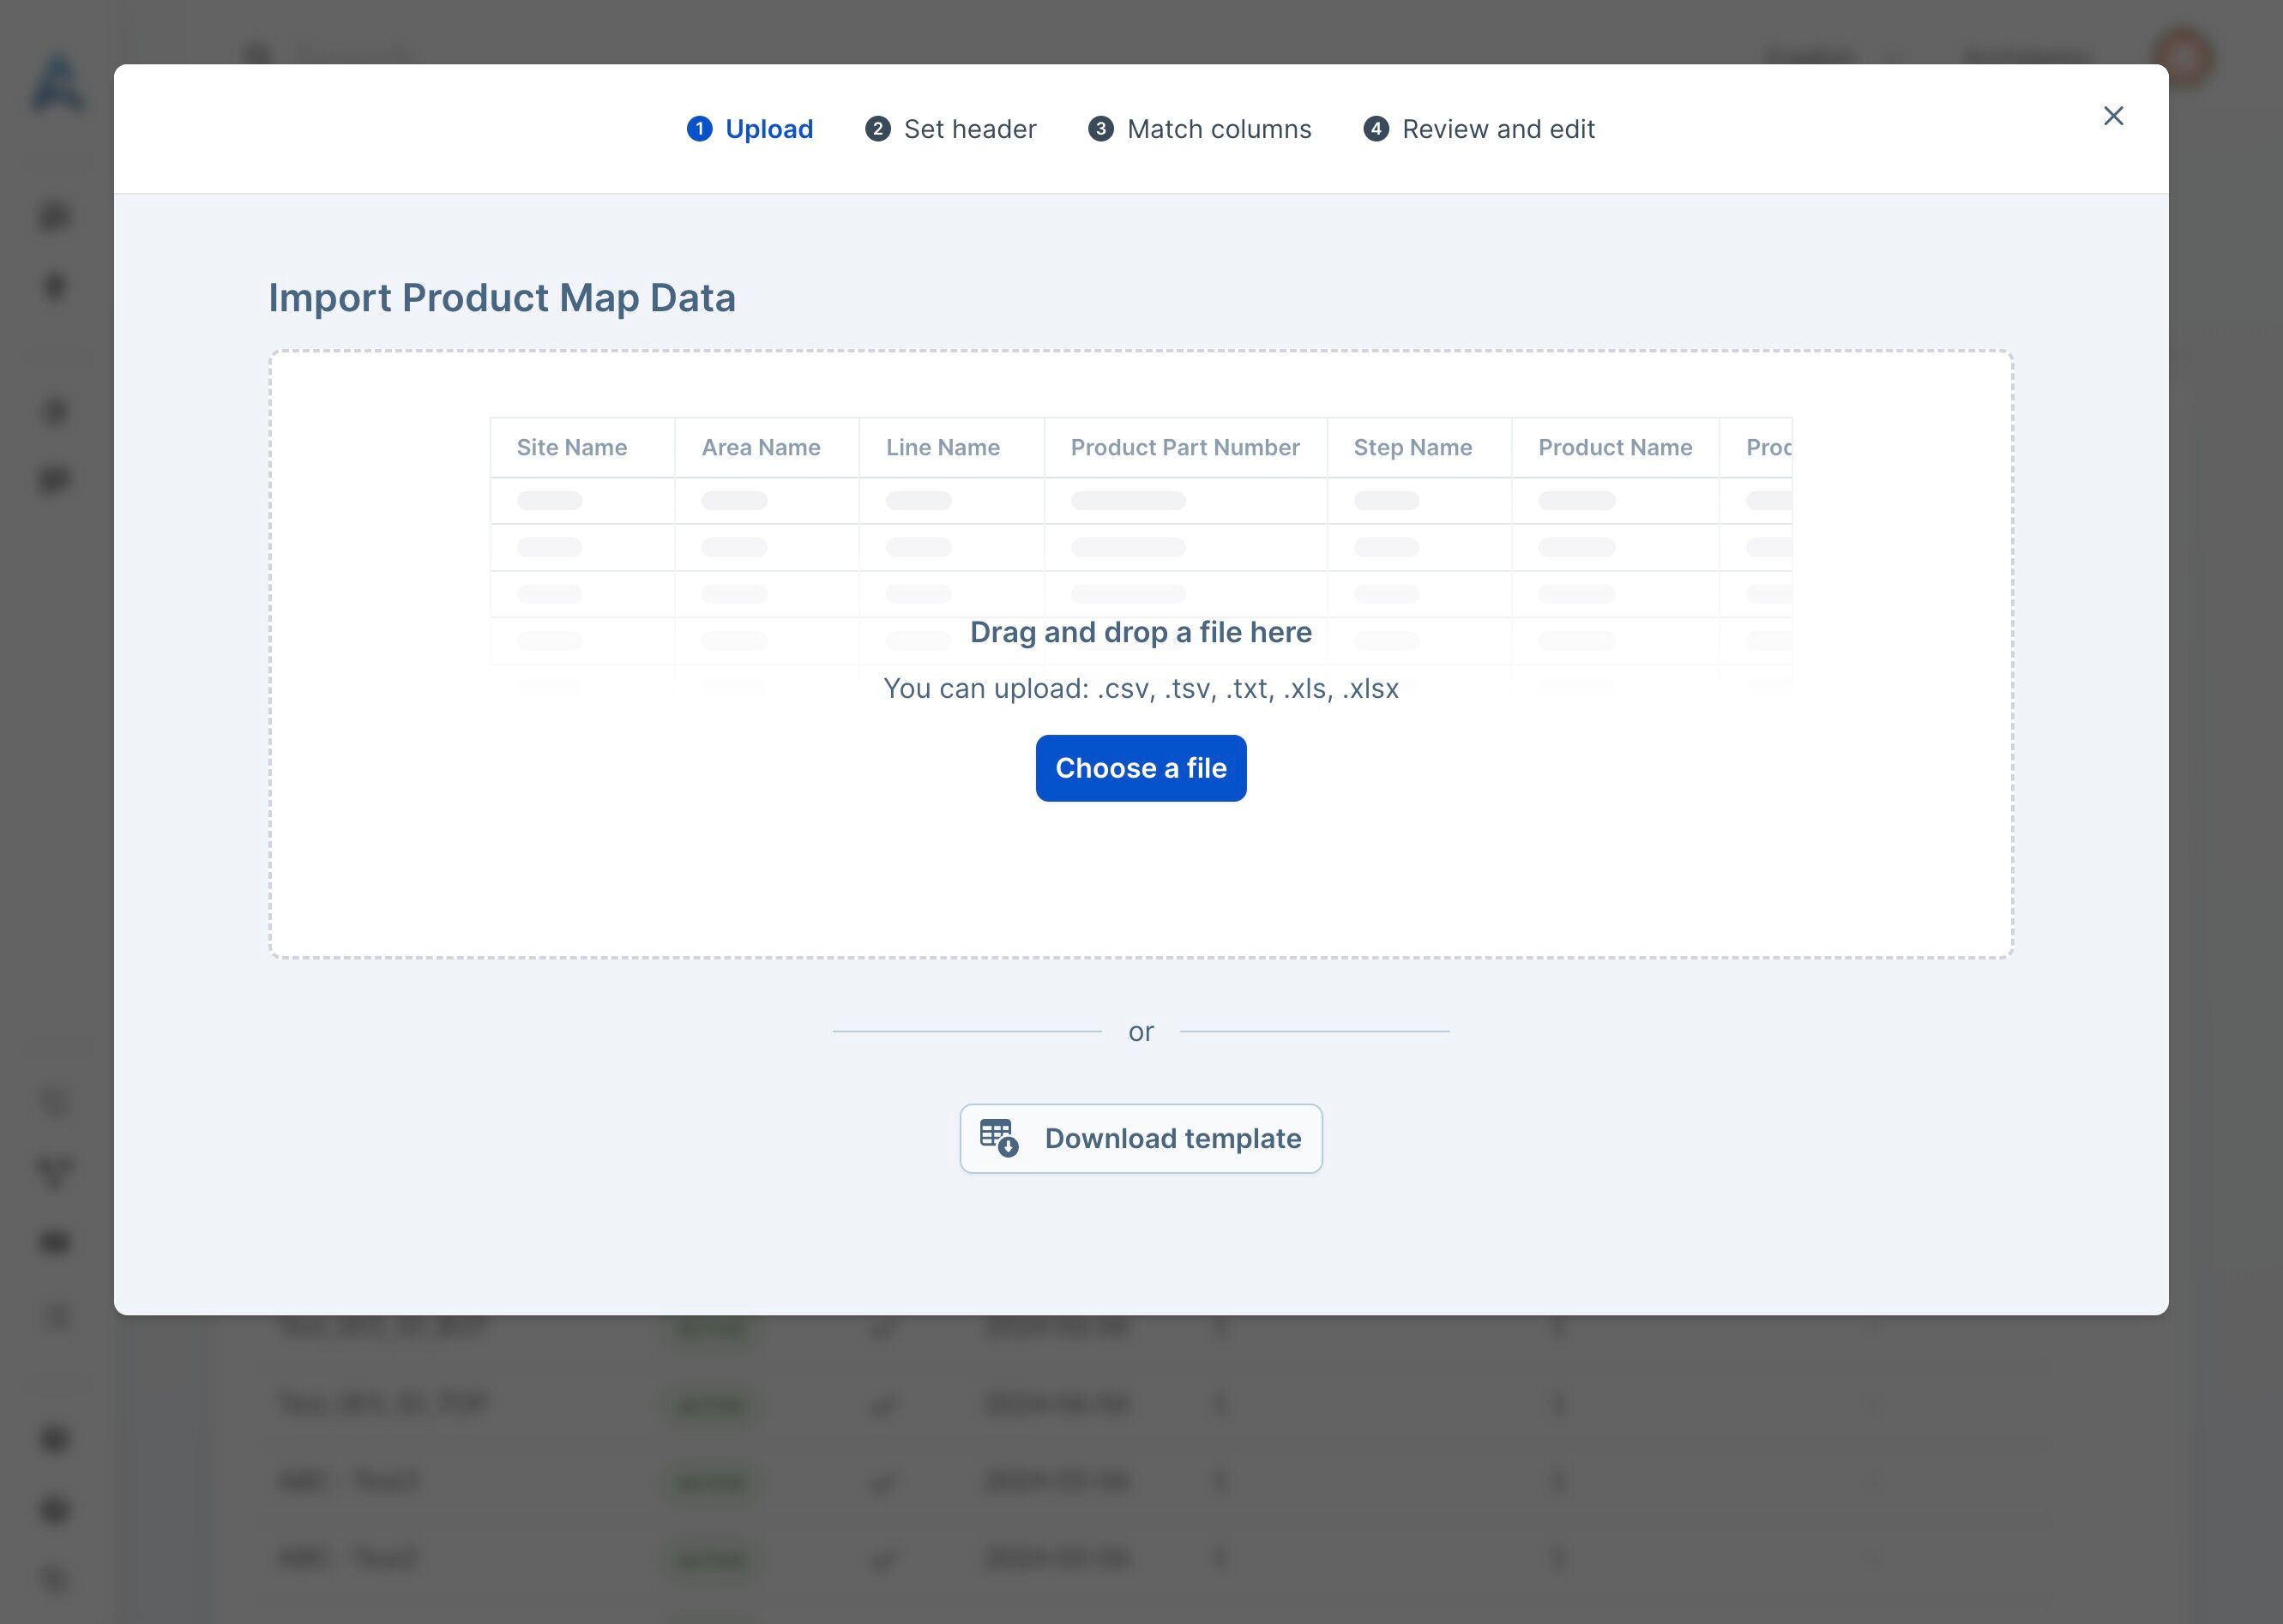Click the number 4 step badge
This screenshot has width=2283, height=1624.
(1375, 129)
